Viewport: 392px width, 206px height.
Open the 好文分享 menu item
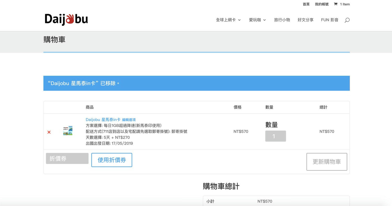pyautogui.click(x=305, y=20)
